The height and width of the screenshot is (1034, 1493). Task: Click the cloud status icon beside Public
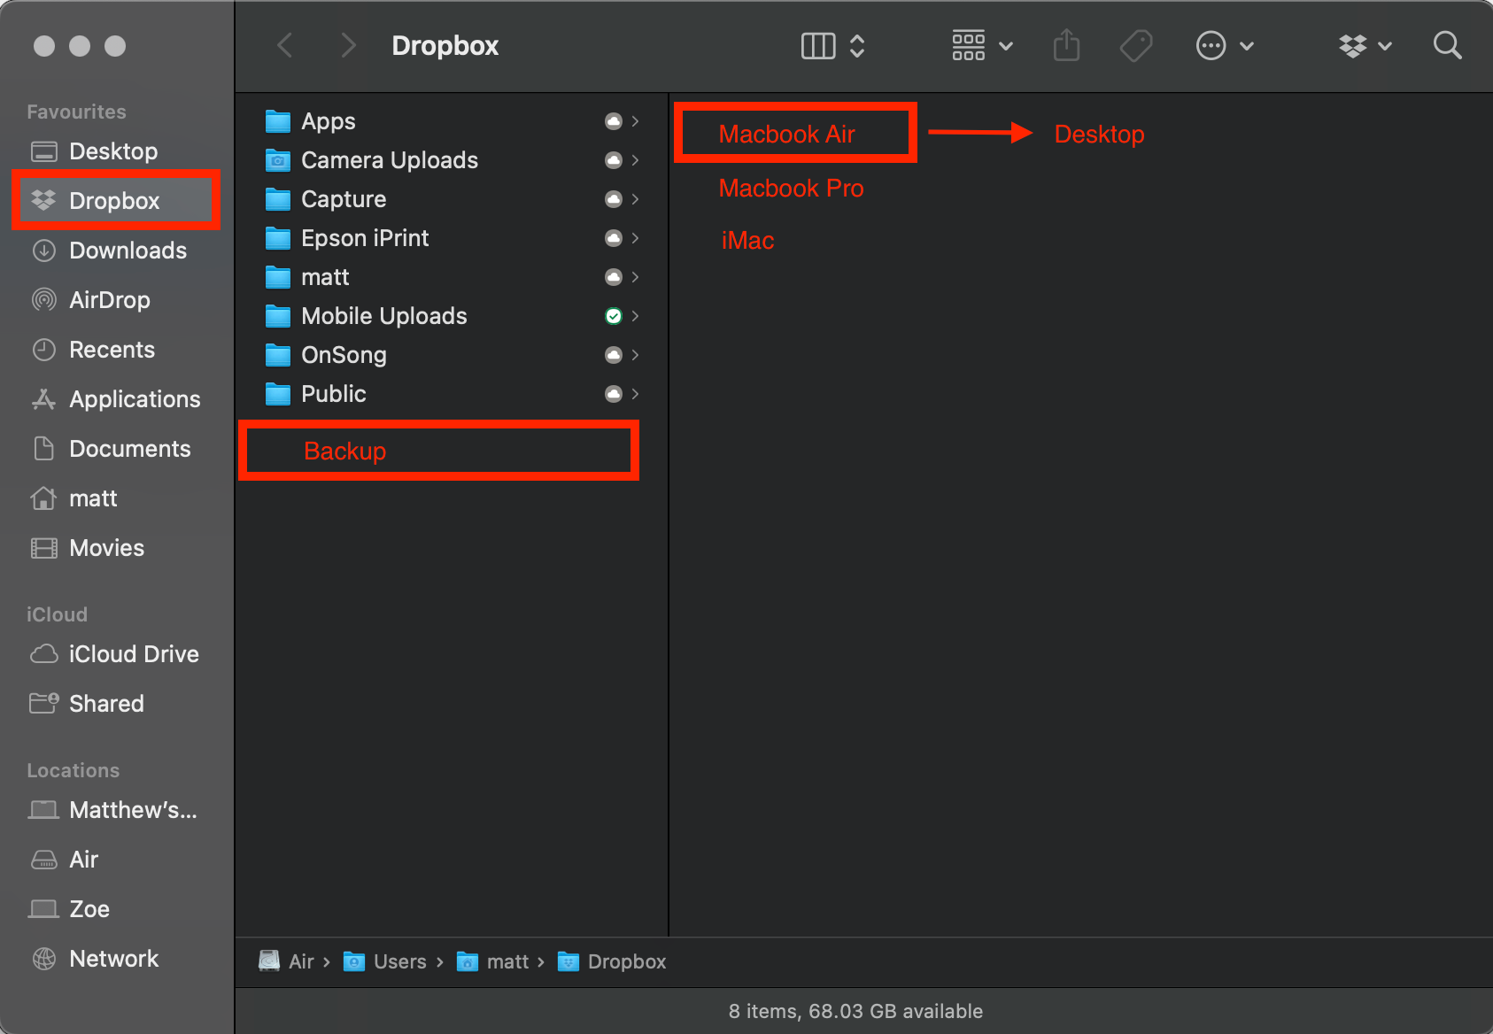[x=613, y=394]
